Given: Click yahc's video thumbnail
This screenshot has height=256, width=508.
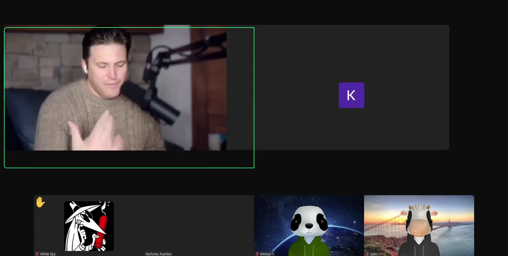Looking at the screenshot, I should pyautogui.click(x=419, y=226).
